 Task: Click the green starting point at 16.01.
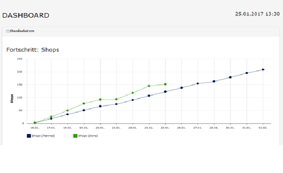(35, 123)
